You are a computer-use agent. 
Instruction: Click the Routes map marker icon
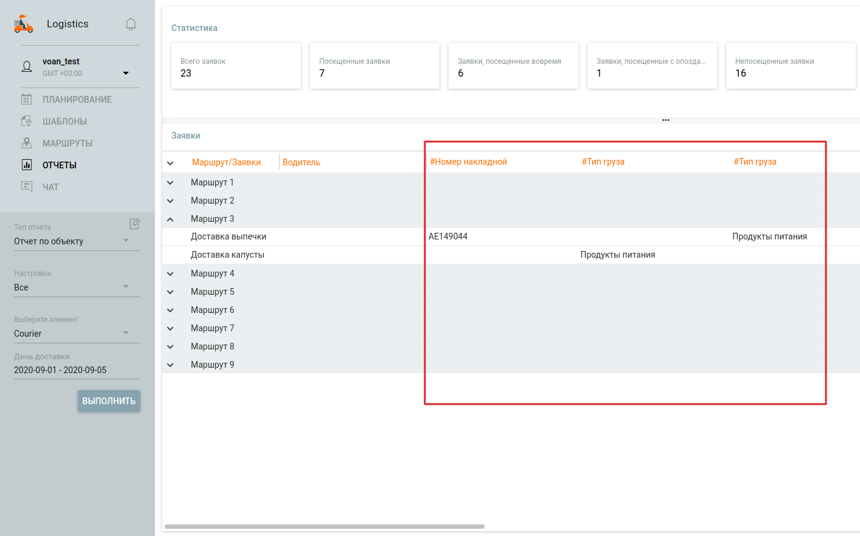pyautogui.click(x=27, y=143)
